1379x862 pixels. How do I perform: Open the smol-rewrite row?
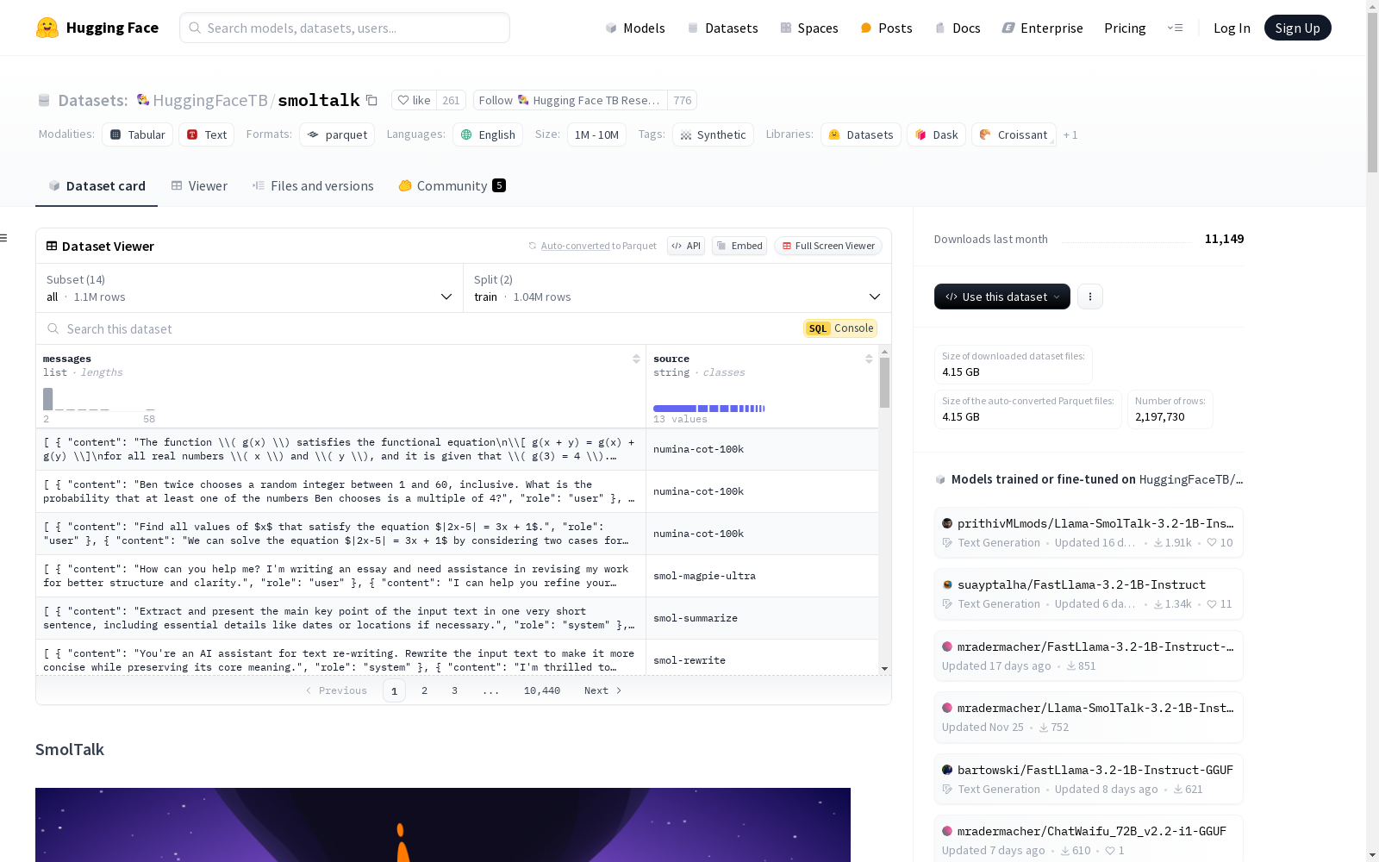[457, 658]
